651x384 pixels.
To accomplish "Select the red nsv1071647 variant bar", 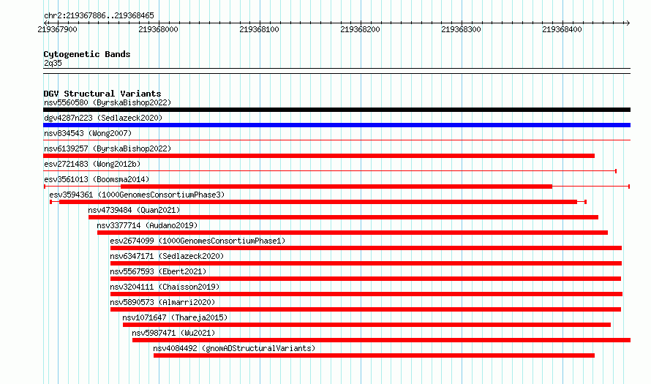I will [366, 325].
